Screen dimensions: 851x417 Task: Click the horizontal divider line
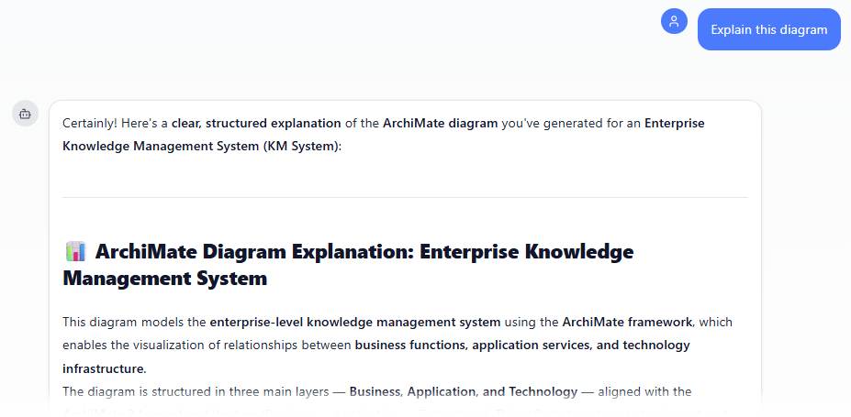coord(405,197)
